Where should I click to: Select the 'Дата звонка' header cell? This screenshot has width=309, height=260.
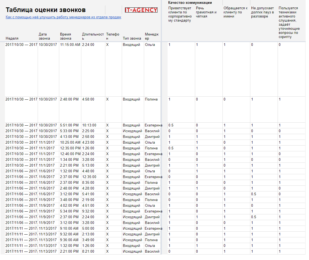click(x=44, y=36)
